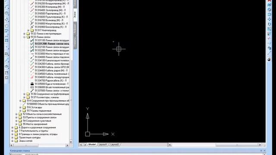Switch to the Layout1 tab
This screenshot has height=155, width=276.
click(x=103, y=145)
